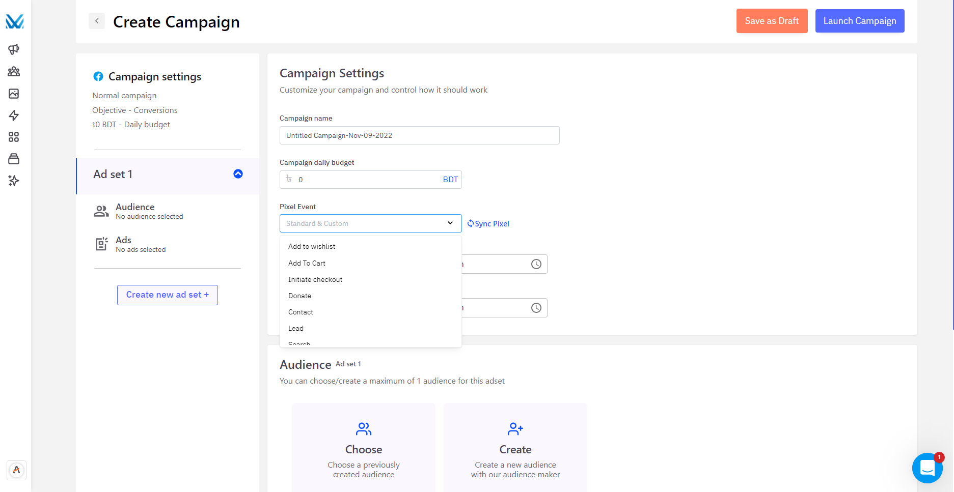Click the Launch Campaign button
This screenshot has width=954, height=492.
click(x=859, y=21)
